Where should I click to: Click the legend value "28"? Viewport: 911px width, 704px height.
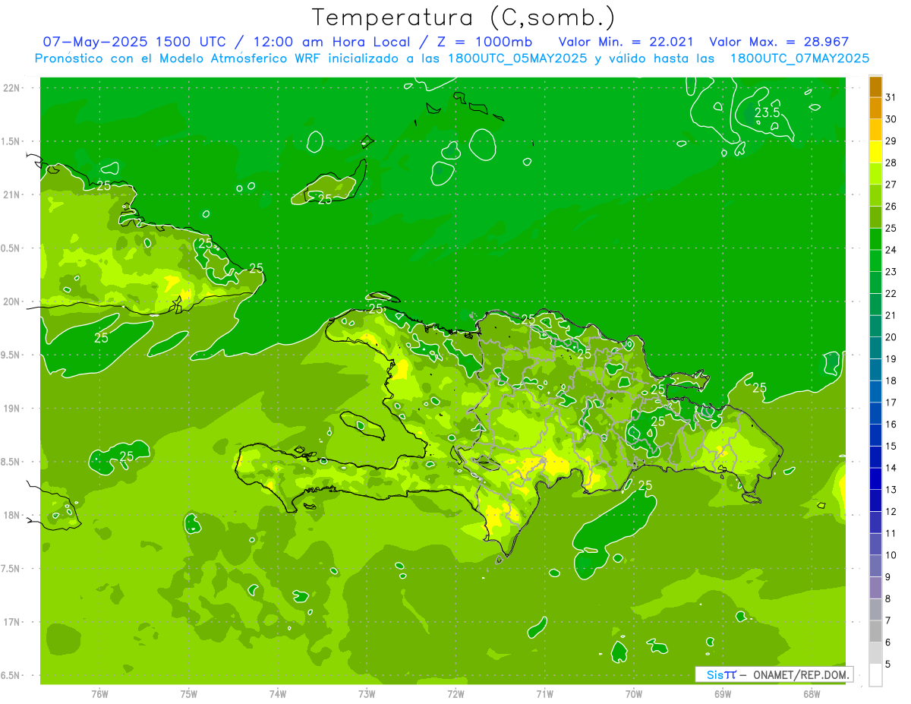[891, 163]
